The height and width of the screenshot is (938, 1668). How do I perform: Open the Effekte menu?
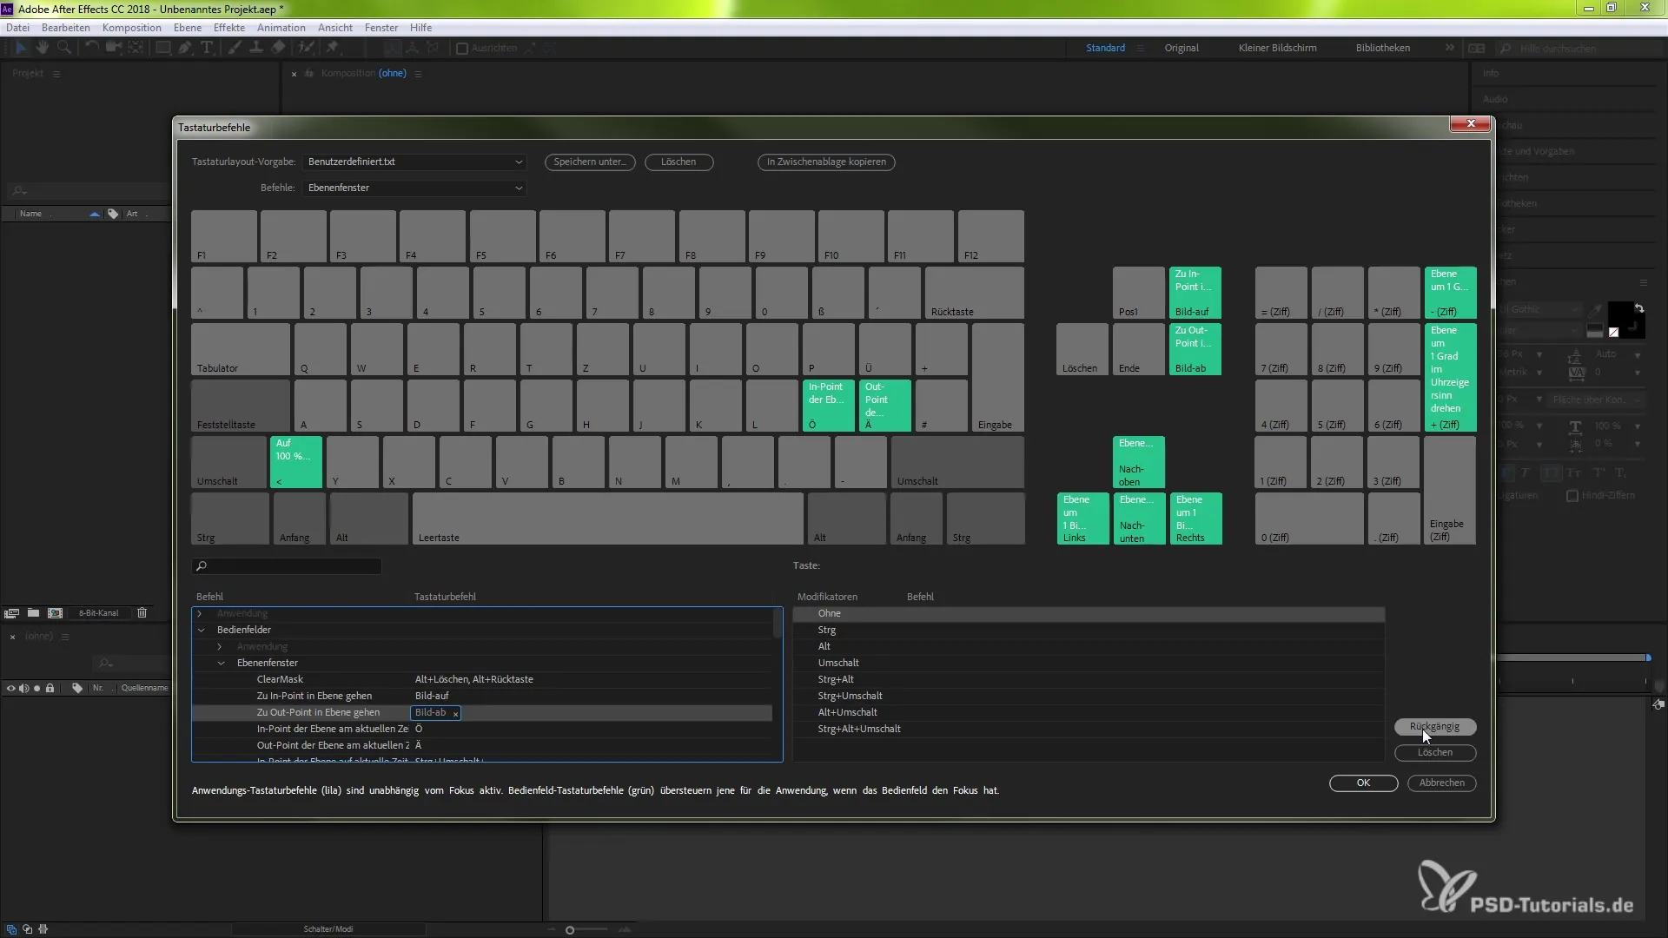pos(228,28)
